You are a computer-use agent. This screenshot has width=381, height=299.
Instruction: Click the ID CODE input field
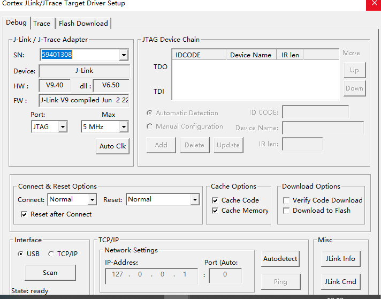(315, 112)
